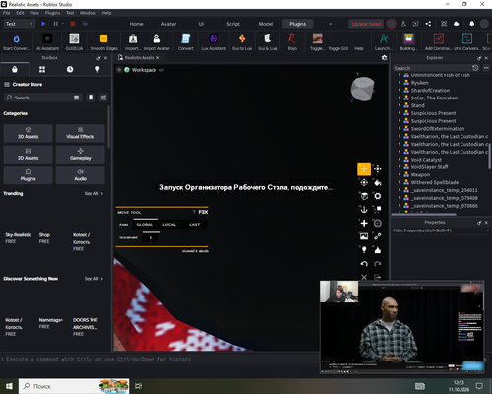Toggle Toolbox search filter options
This screenshot has height=394, width=492.
[103, 98]
